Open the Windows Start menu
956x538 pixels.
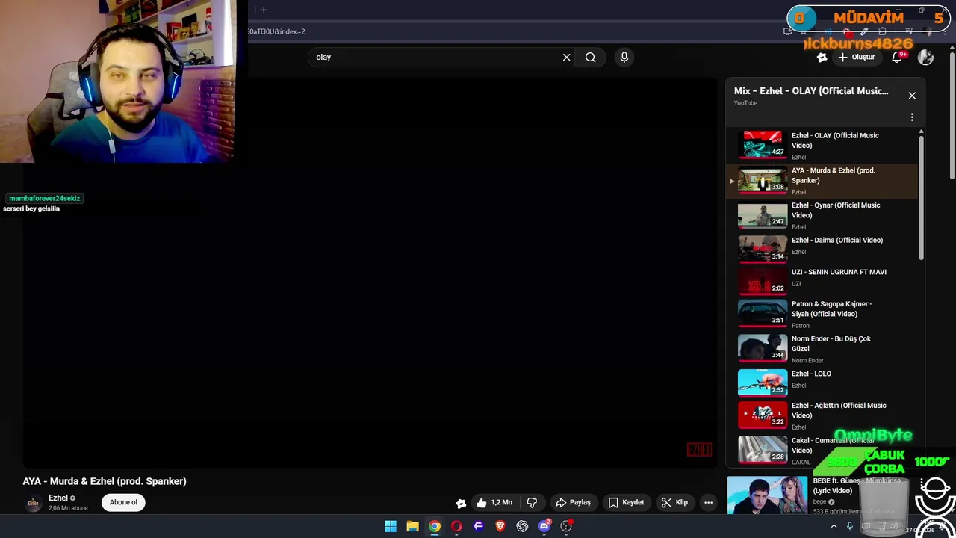click(391, 526)
